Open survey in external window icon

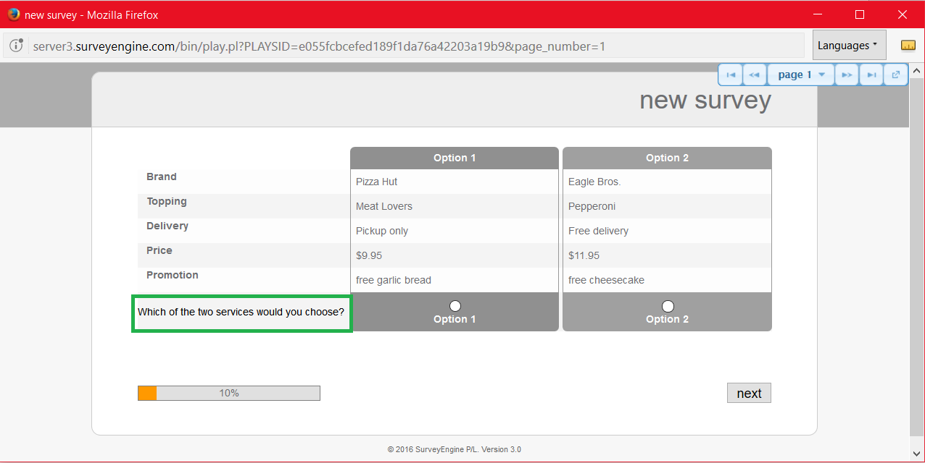[x=896, y=75]
